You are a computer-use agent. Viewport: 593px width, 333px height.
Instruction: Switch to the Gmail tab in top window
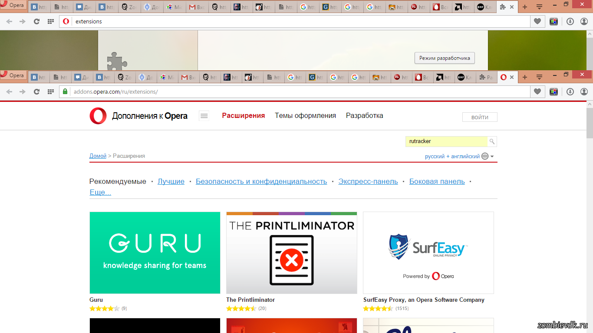point(197,7)
